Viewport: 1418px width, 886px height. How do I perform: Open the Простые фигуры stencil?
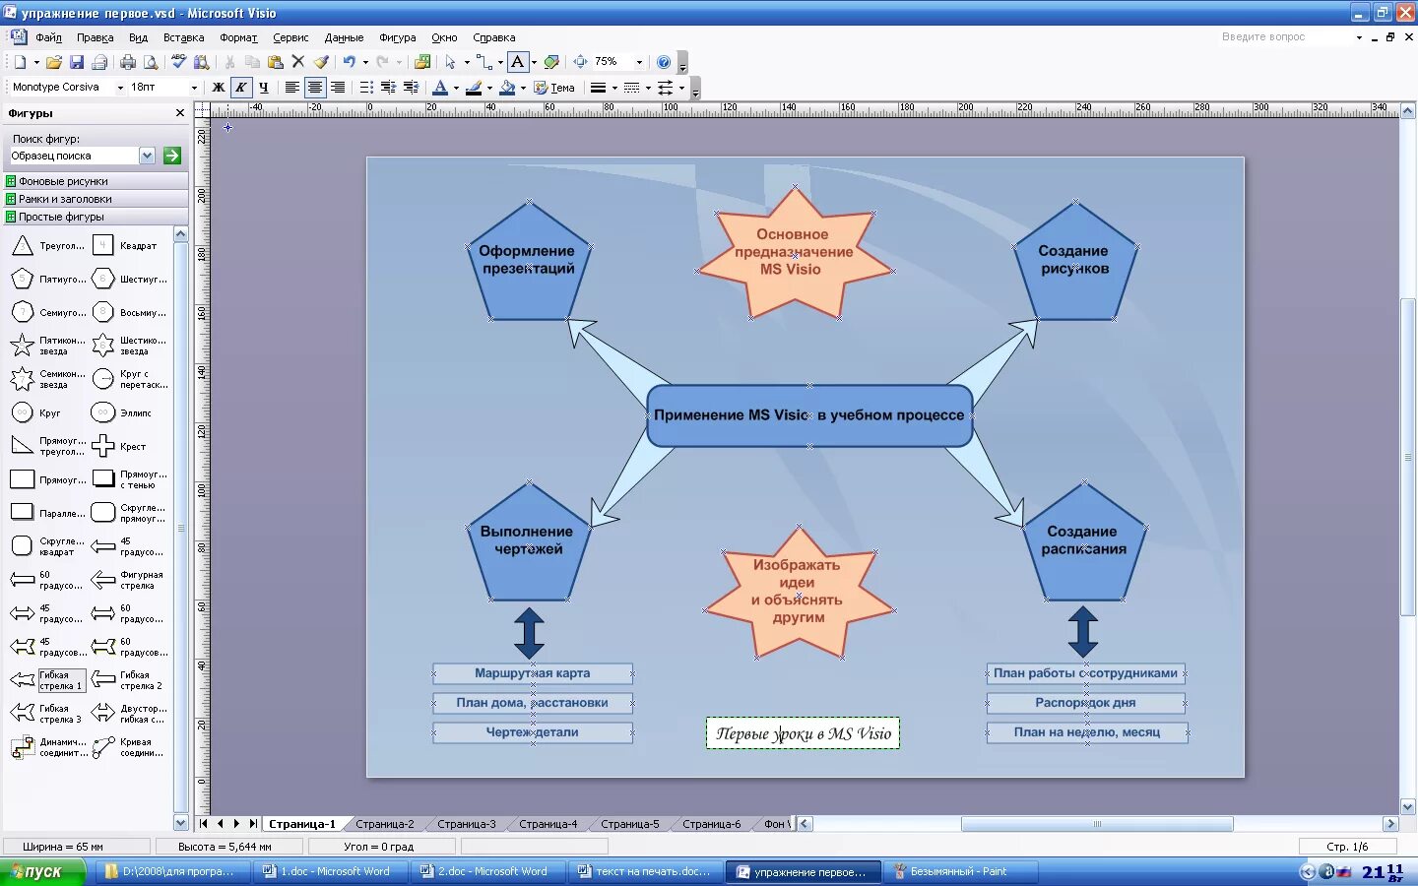click(x=95, y=217)
